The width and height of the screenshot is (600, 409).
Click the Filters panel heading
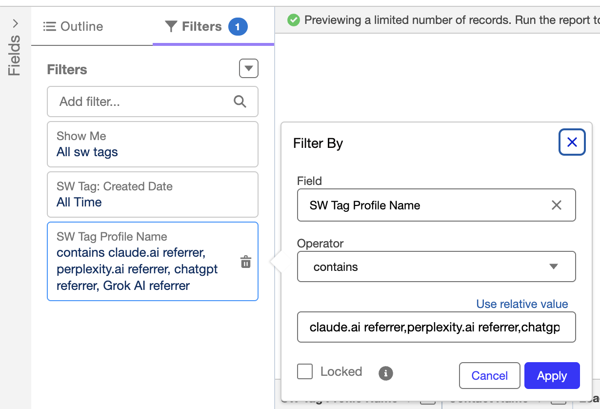click(67, 70)
